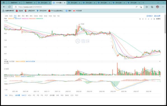Toggle the 成交量 sub-chart indicator
Screen dimensions: 167x106
tap(18, 95)
